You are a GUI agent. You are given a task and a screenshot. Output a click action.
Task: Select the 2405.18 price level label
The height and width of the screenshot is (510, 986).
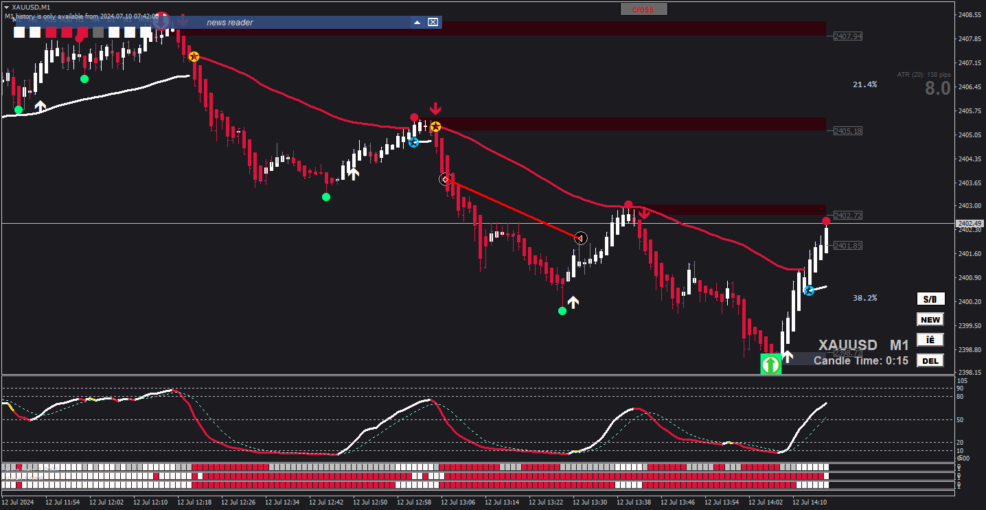(x=847, y=130)
